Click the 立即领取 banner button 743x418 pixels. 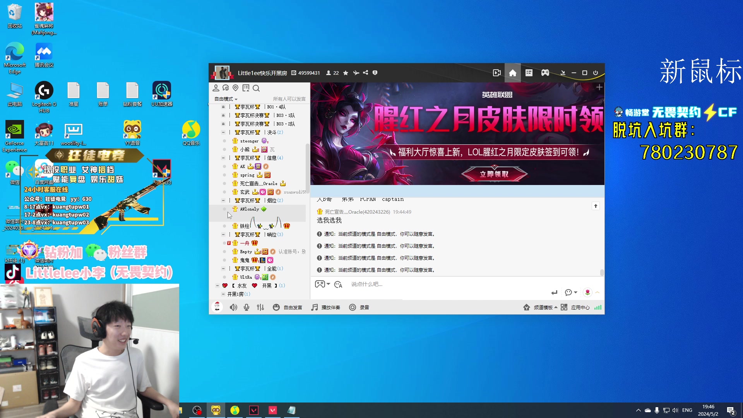[x=494, y=174]
